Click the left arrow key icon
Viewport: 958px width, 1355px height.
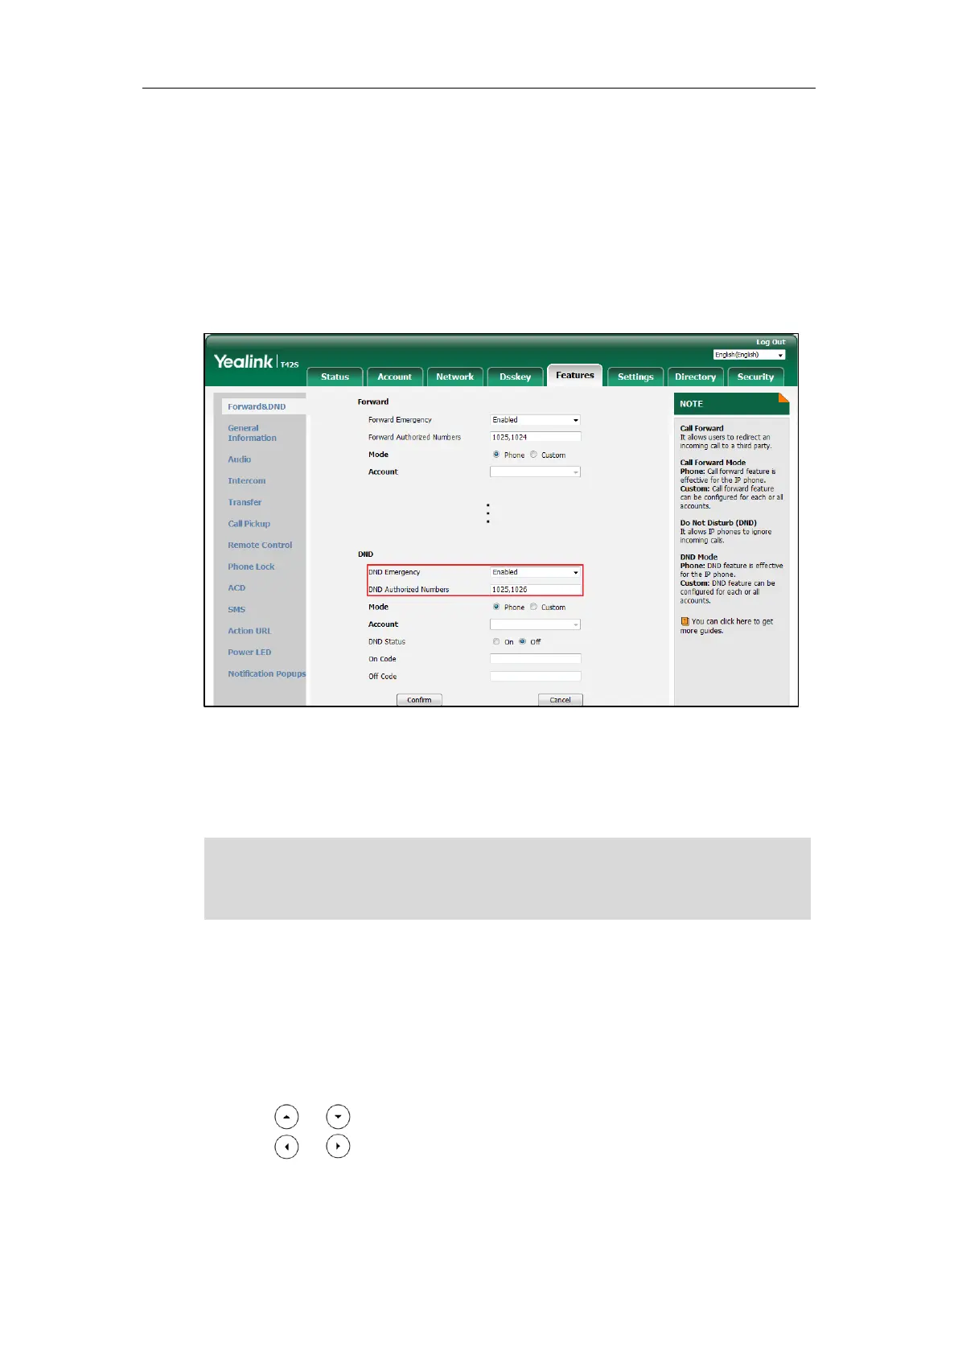pyautogui.click(x=286, y=1147)
